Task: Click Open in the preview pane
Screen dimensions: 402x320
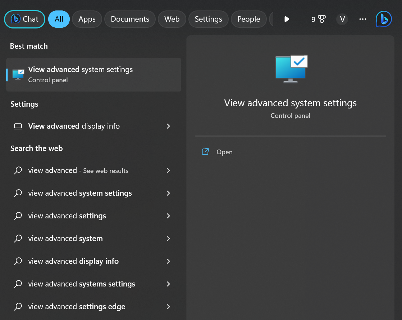Action: coord(224,152)
